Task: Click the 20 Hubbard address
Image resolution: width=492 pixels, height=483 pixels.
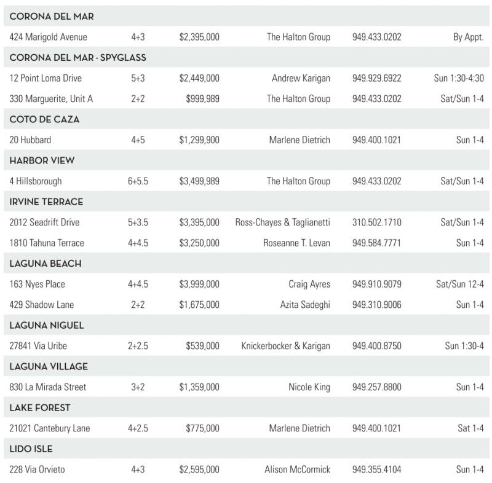Action: point(30,140)
